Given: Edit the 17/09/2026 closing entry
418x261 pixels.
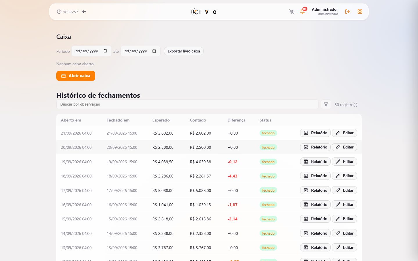Looking at the screenshot, I should coord(344,190).
